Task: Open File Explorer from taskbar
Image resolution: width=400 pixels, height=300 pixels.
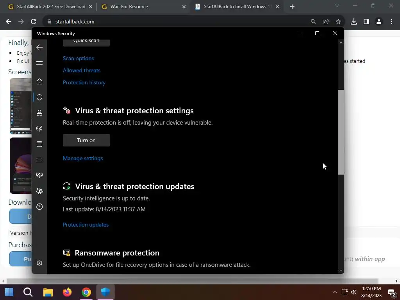Action: (x=48, y=292)
